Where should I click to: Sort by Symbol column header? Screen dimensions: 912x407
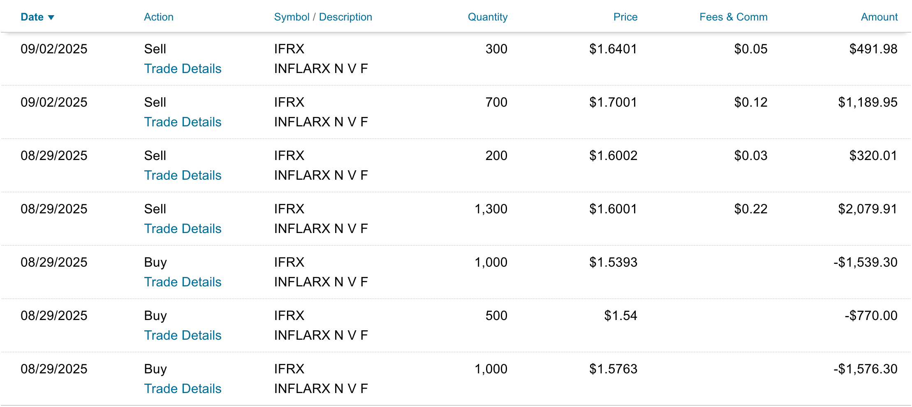[x=292, y=17]
